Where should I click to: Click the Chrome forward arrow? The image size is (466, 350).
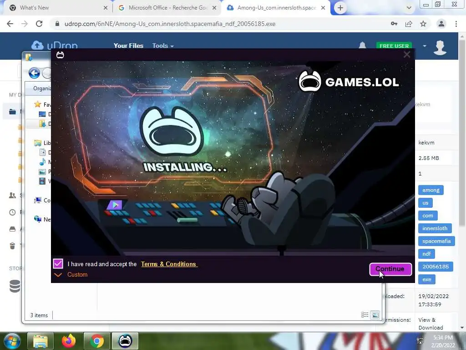(x=25, y=24)
